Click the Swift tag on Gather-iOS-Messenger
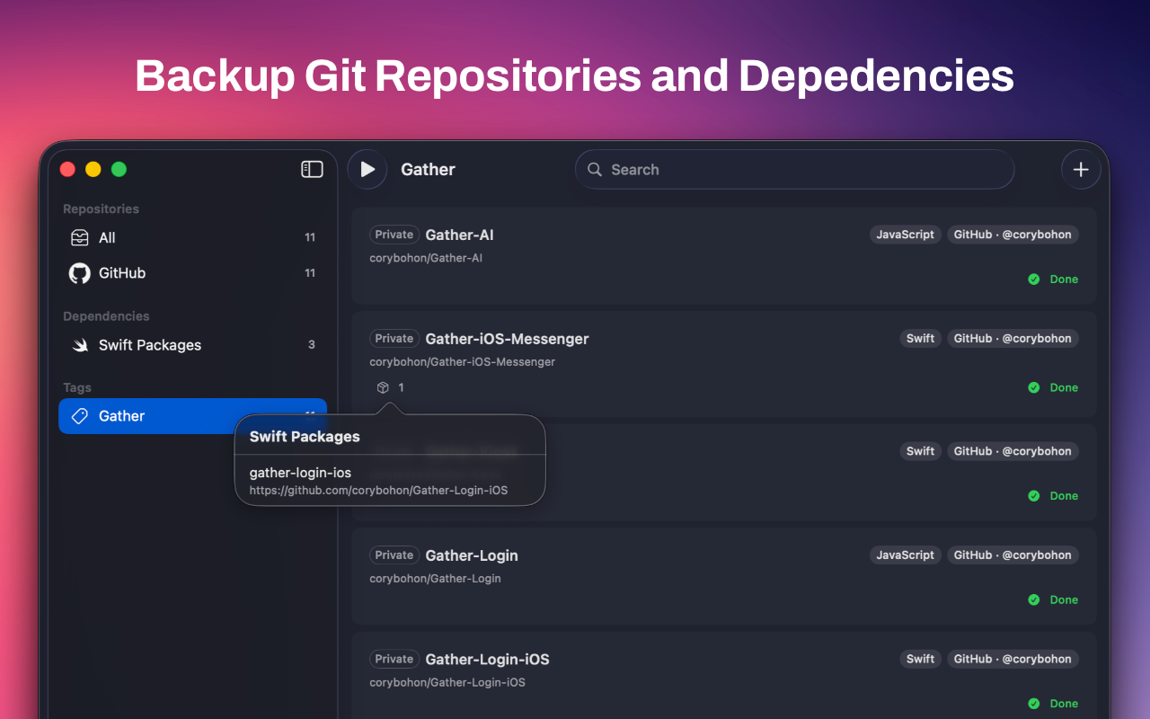1150x719 pixels. 921,339
